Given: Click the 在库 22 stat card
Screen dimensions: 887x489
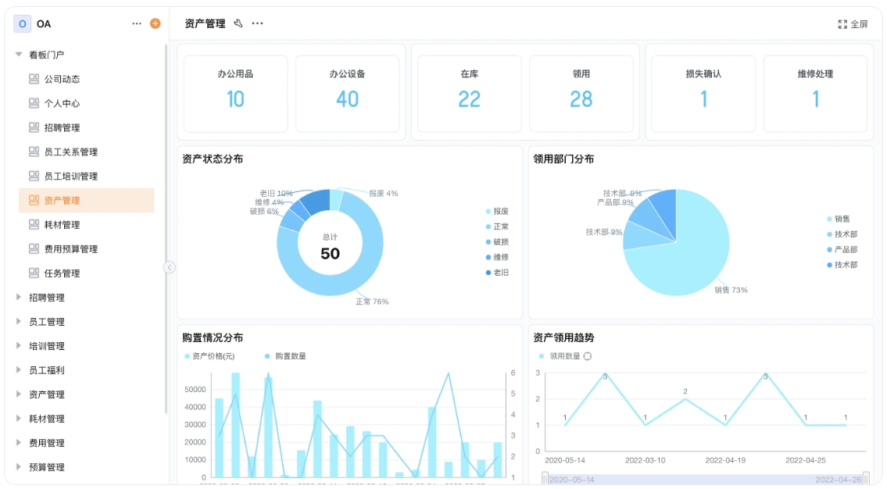Looking at the screenshot, I should click(469, 91).
